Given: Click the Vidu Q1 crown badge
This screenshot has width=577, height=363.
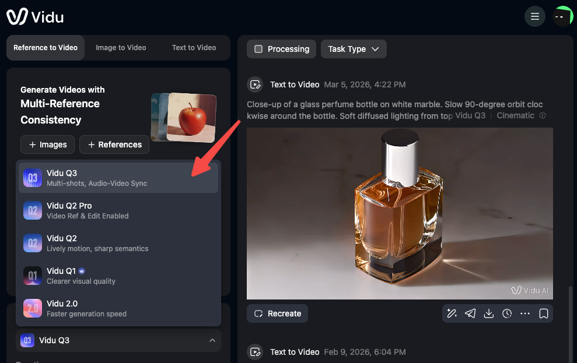Looking at the screenshot, I should (82, 271).
